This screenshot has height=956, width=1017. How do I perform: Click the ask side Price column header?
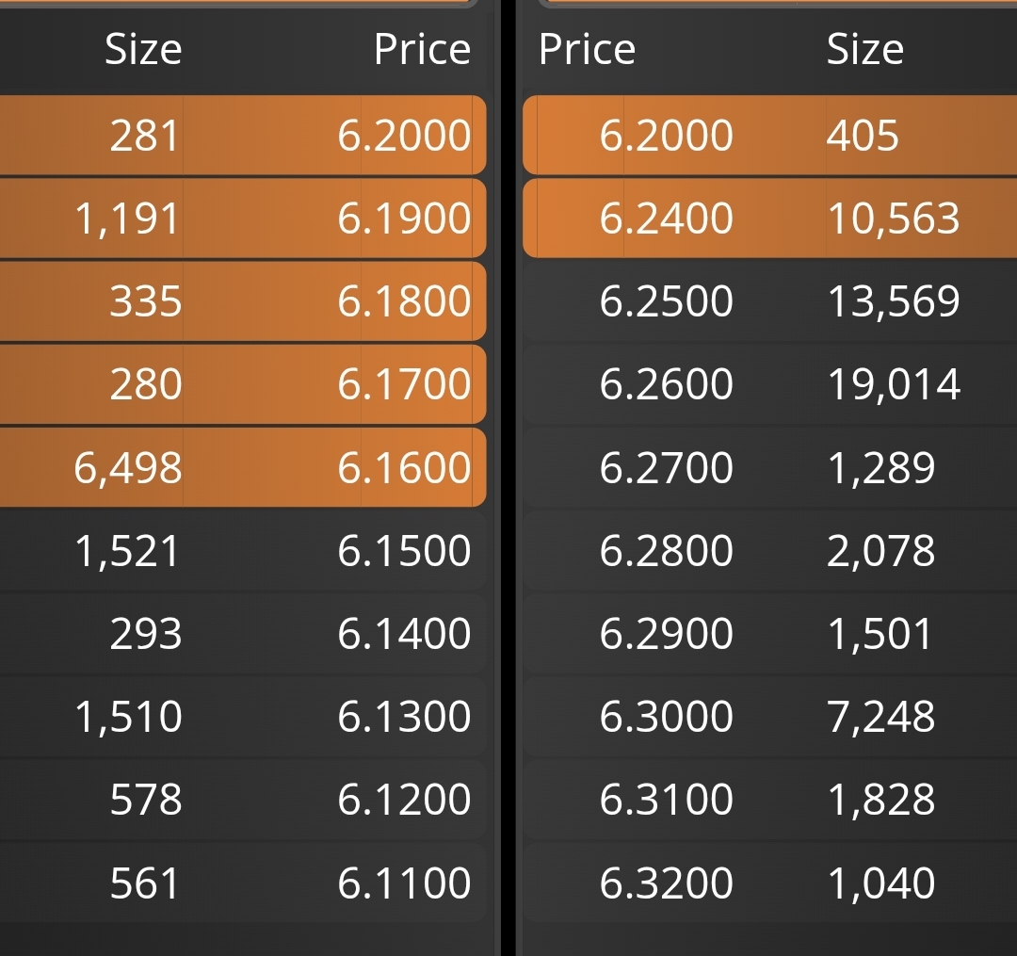point(587,49)
